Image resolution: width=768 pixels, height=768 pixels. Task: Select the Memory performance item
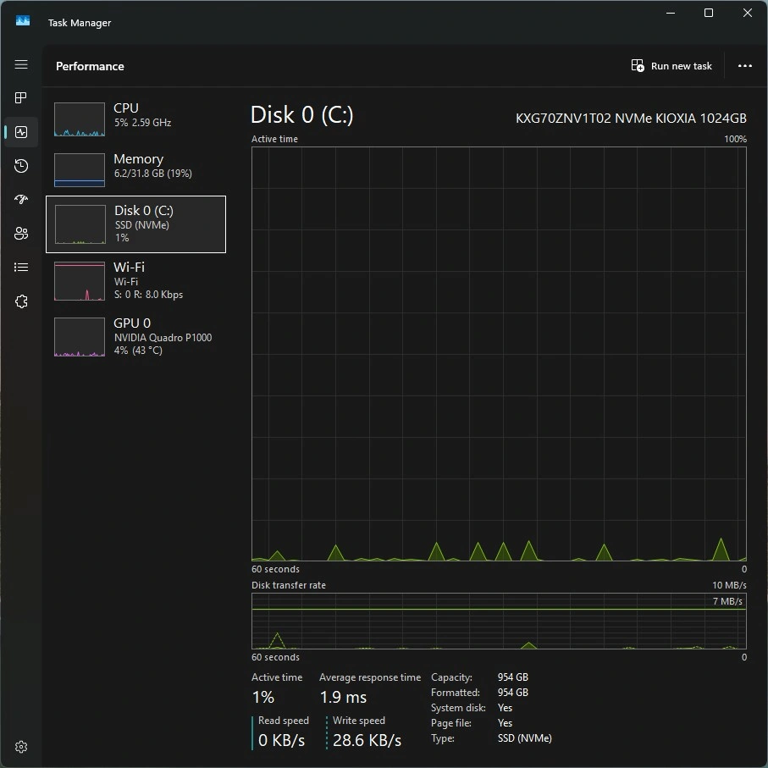coord(135,169)
